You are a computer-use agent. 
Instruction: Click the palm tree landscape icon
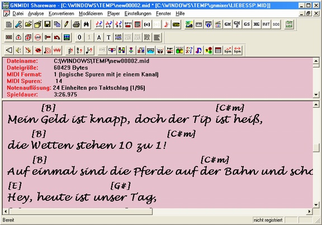click(x=189, y=25)
